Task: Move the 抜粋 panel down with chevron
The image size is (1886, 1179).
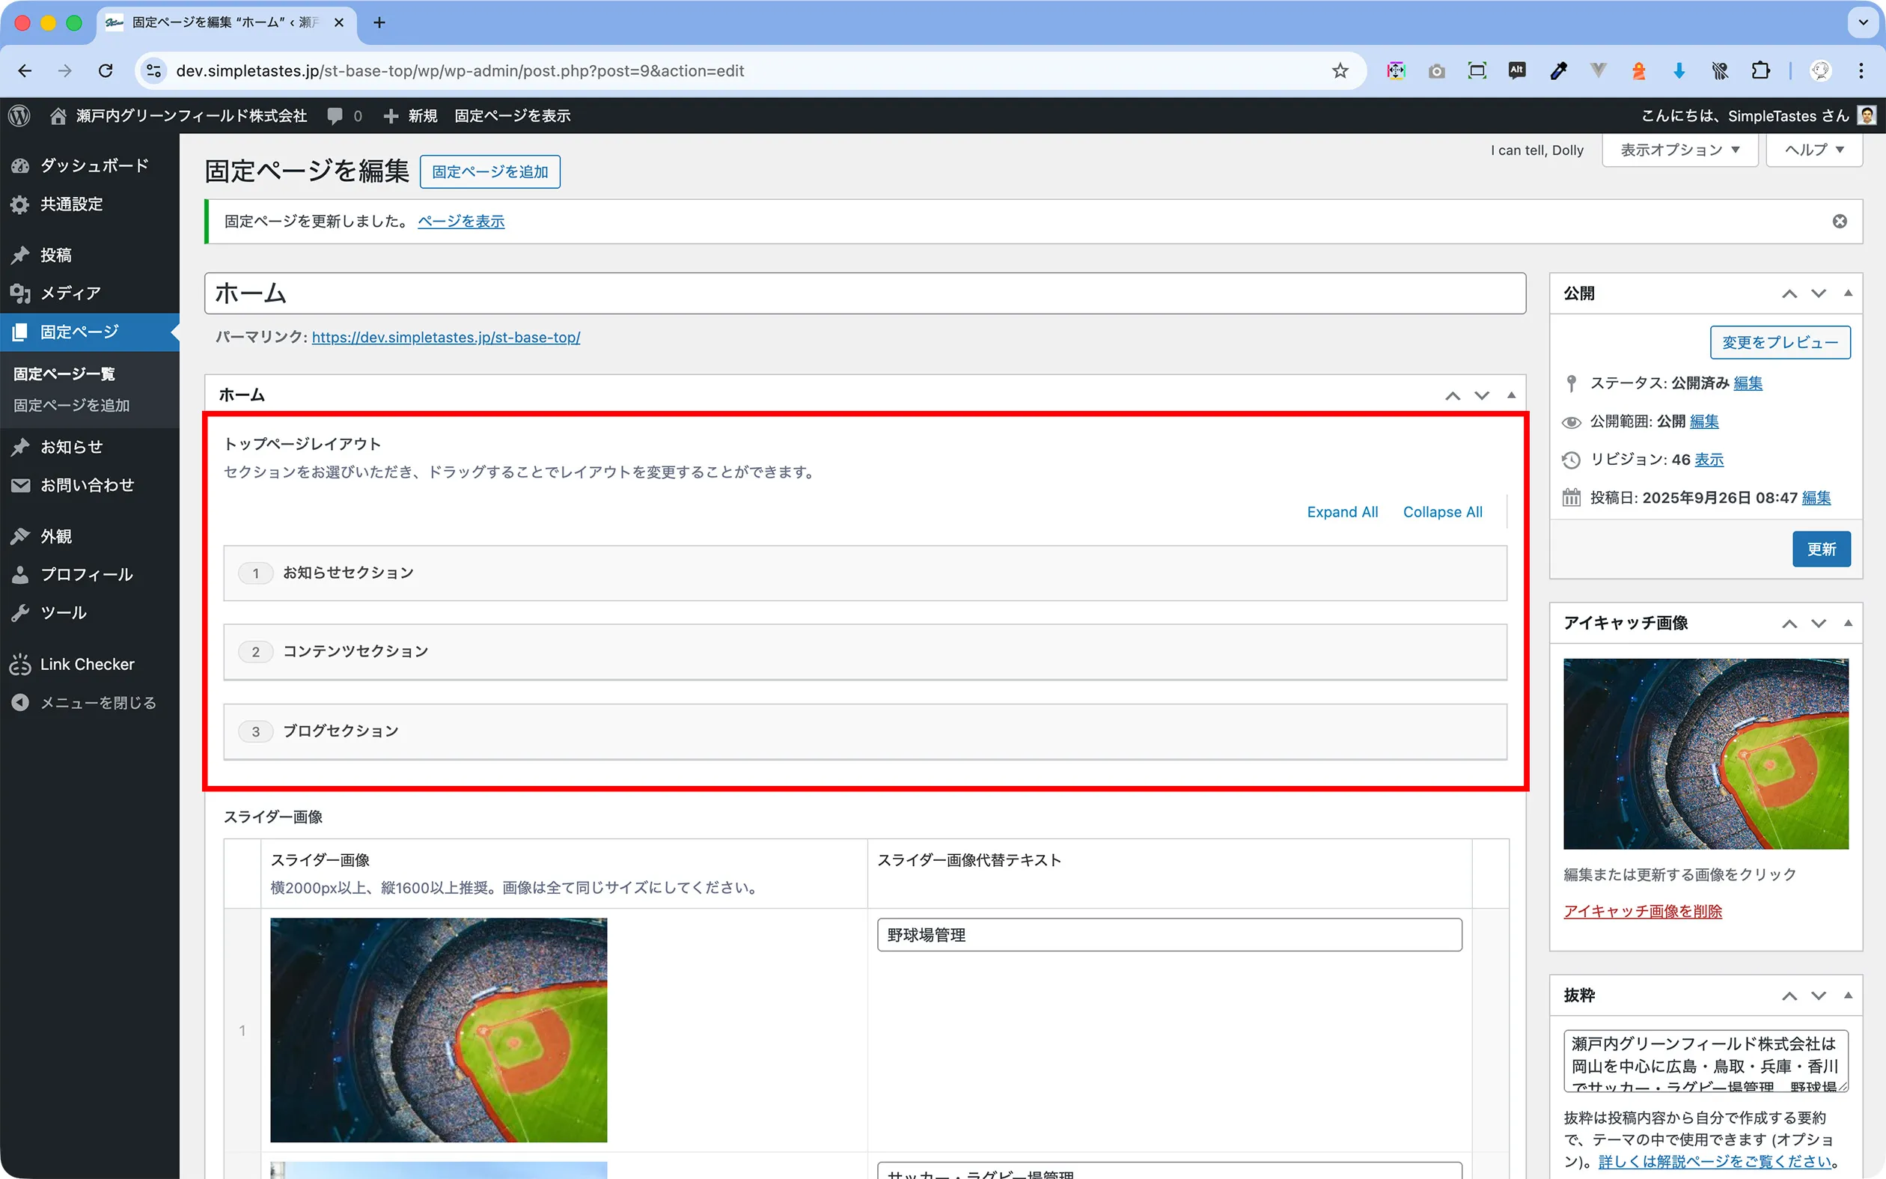Action: click(x=1818, y=996)
